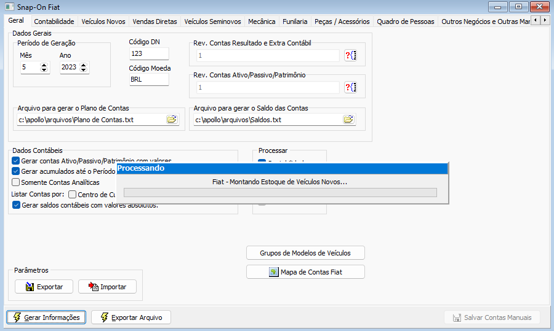Image resolution: width=554 pixels, height=331 pixels.
Task: Minimize the Snap-On Fiat window
Action: point(498,7)
